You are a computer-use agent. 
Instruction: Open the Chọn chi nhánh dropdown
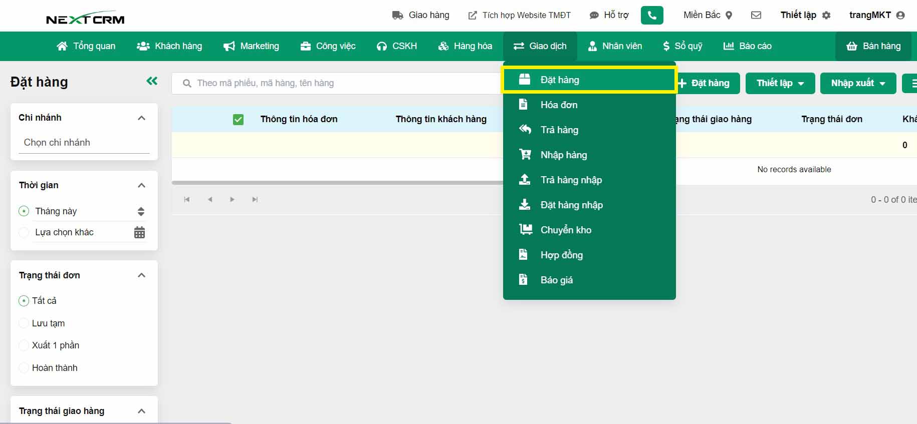(84, 143)
